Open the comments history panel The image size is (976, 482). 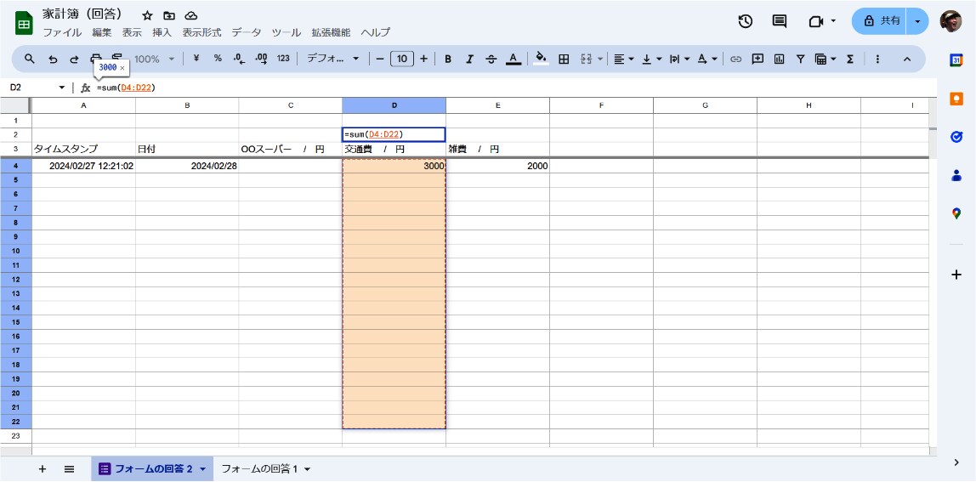tap(780, 21)
